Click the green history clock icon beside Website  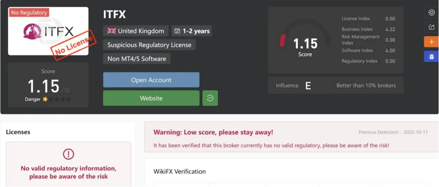(x=210, y=98)
